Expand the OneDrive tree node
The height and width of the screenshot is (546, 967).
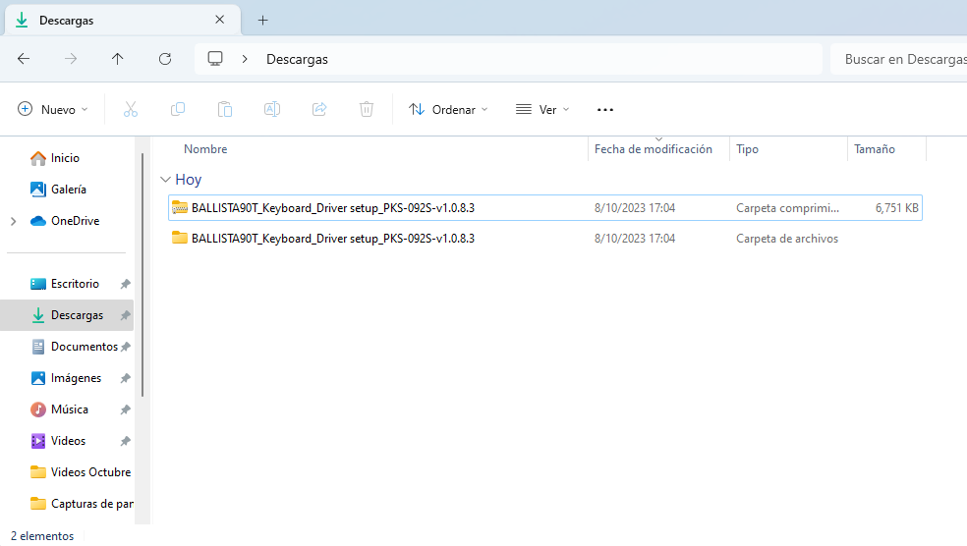[13, 221]
